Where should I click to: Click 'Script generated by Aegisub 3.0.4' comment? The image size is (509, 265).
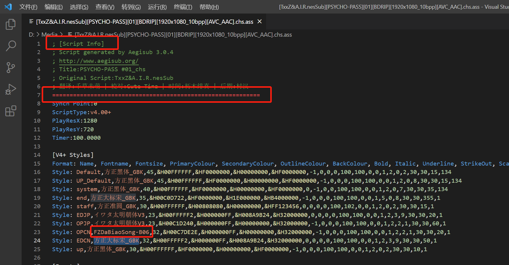116,52
